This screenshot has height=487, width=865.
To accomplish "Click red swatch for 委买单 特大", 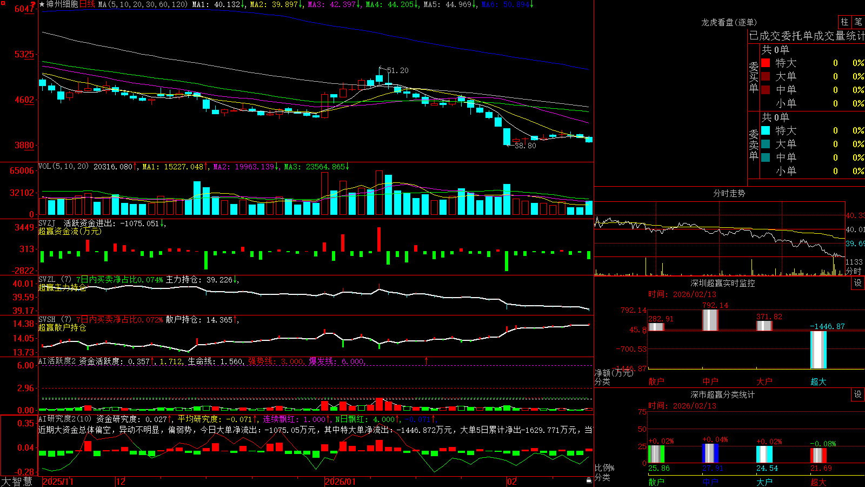I will click(x=766, y=63).
